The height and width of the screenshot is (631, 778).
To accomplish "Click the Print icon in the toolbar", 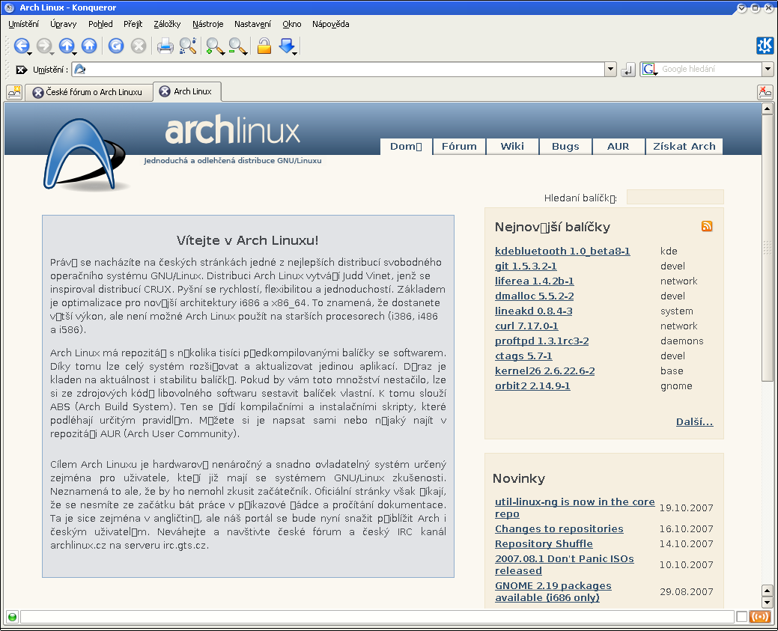I will [x=165, y=46].
